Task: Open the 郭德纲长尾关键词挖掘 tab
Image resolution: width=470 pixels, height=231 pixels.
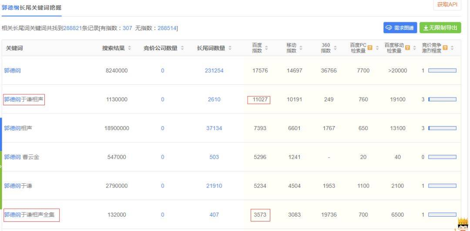Action: (x=31, y=8)
